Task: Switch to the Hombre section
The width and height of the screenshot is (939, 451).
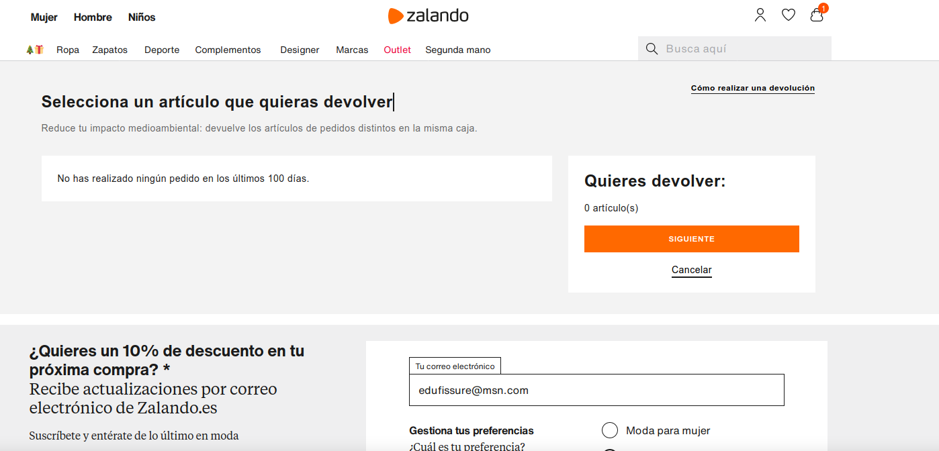Action: point(93,17)
